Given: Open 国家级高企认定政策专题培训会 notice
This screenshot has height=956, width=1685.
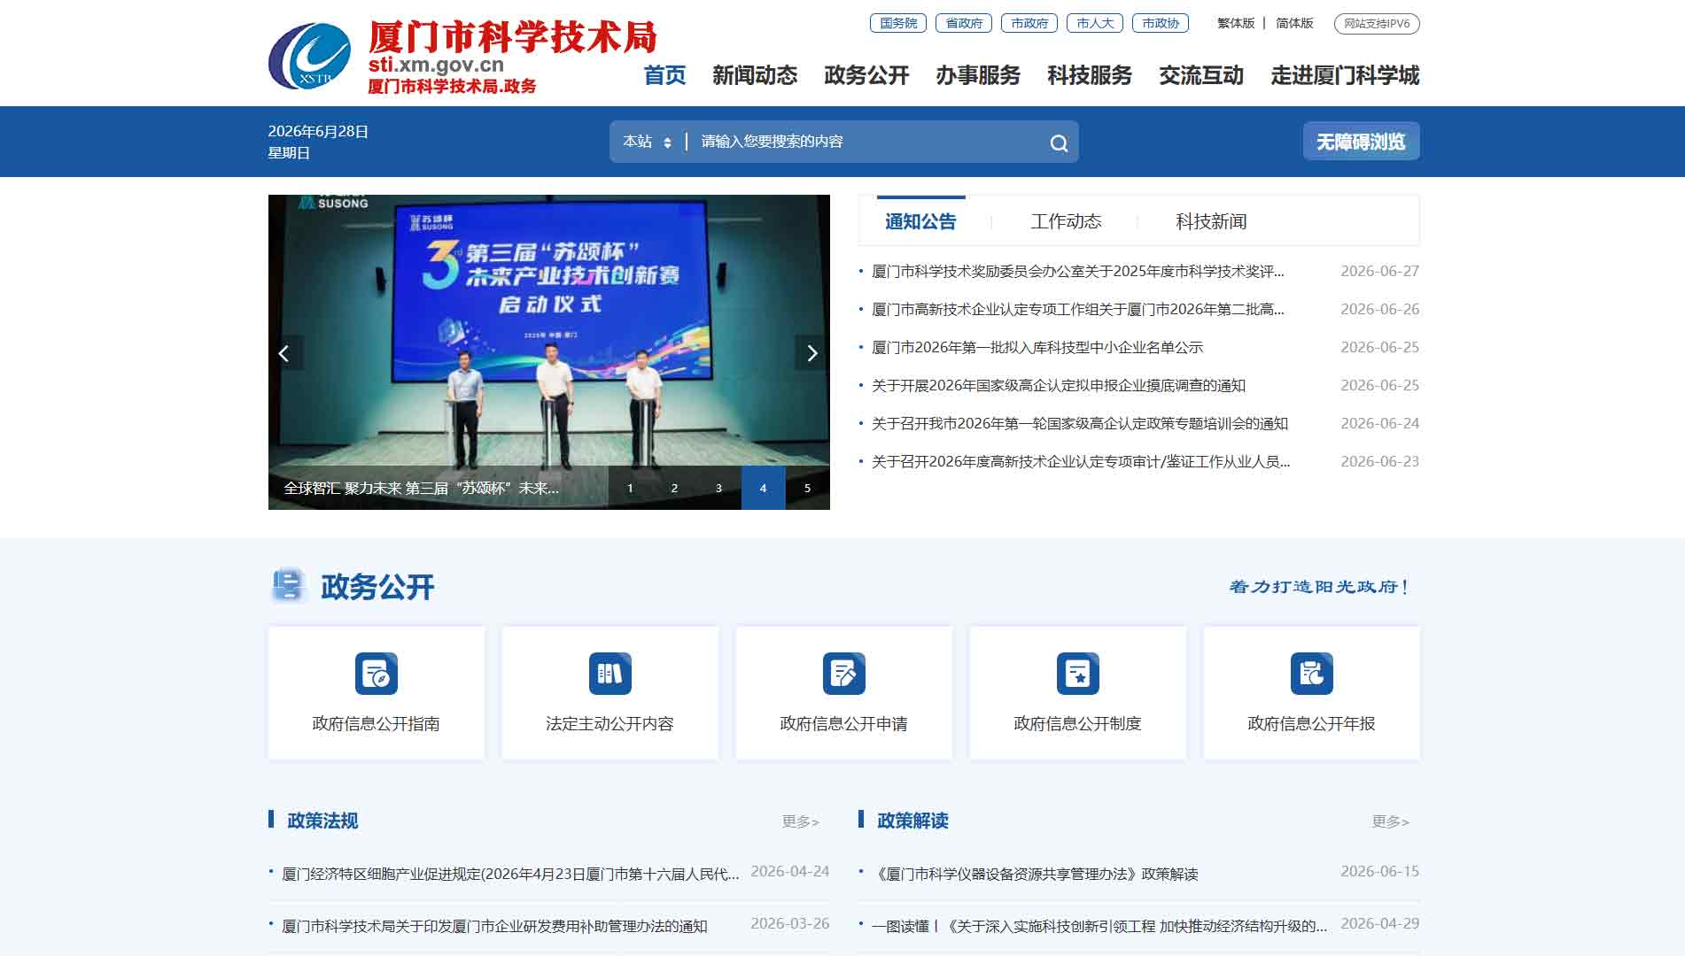Looking at the screenshot, I should coord(1079,423).
